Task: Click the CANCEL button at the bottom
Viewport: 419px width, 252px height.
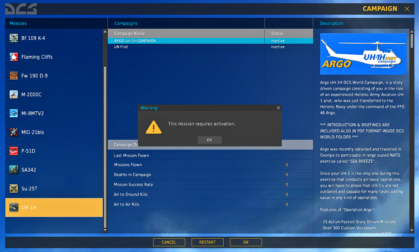Action: click(169, 242)
